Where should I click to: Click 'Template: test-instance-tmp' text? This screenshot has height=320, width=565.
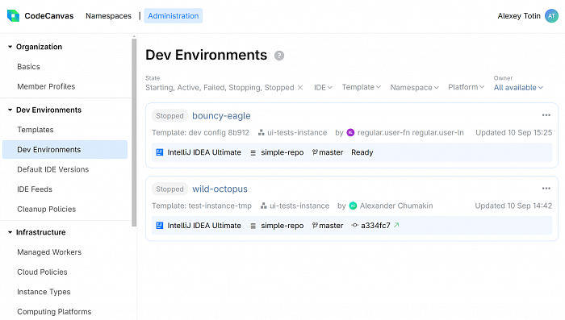tap(202, 206)
